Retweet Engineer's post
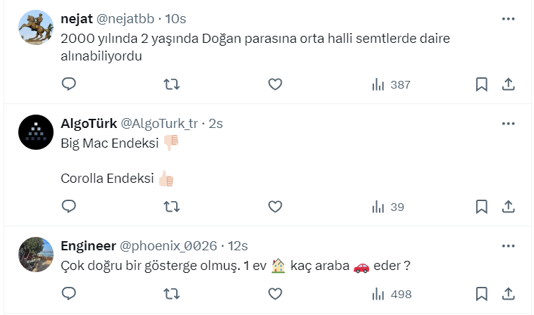 171,293
